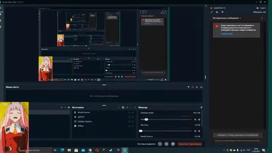Open the stream schedule calendar button
This screenshot has width=272, height=153.
173,144
